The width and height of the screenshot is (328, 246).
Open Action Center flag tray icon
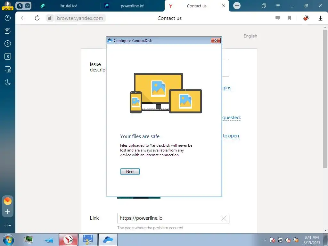tap(272, 240)
